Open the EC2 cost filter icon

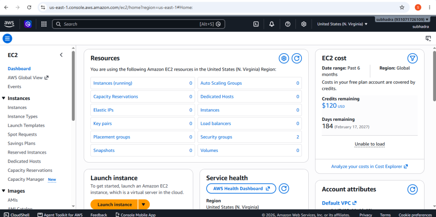coord(413,58)
